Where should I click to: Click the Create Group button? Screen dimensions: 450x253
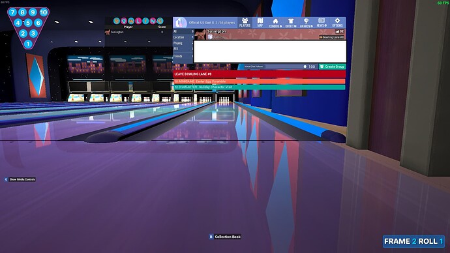(332, 67)
